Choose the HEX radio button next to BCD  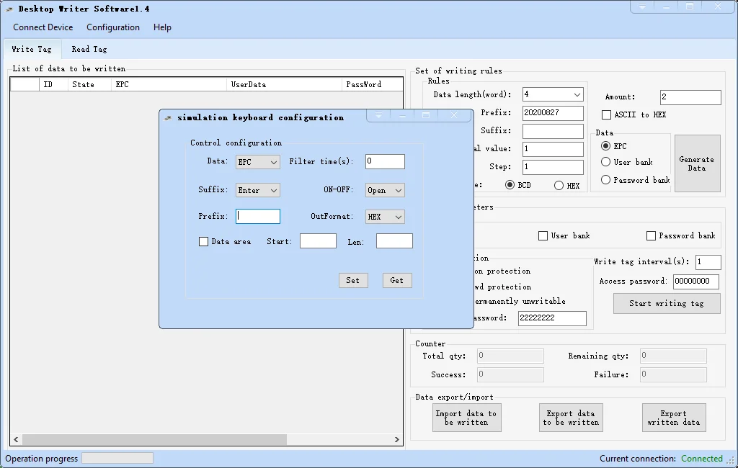click(x=559, y=186)
